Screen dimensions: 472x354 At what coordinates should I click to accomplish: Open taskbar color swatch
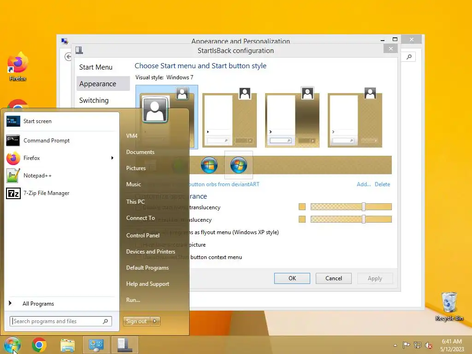302,219
